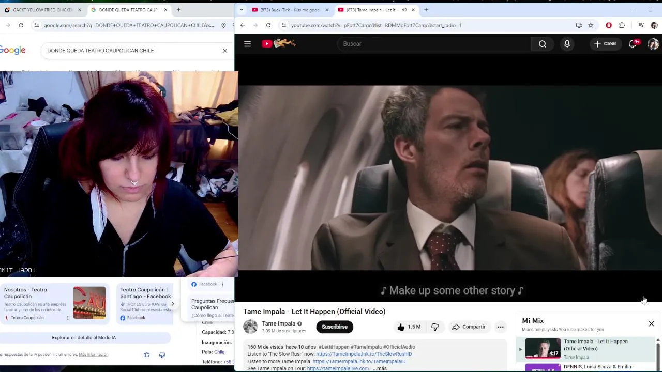Open the Más información link
The width and height of the screenshot is (662, 372).
coord(94,354)
